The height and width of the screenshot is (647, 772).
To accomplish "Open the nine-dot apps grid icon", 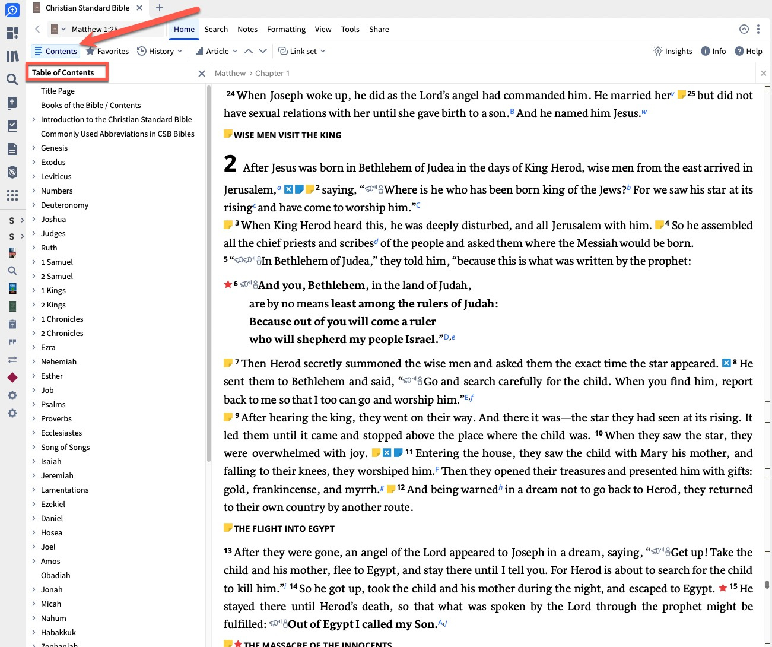I will [x=12, y=195].
